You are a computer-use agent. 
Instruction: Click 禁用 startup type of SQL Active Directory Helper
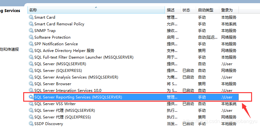(202, 51)
